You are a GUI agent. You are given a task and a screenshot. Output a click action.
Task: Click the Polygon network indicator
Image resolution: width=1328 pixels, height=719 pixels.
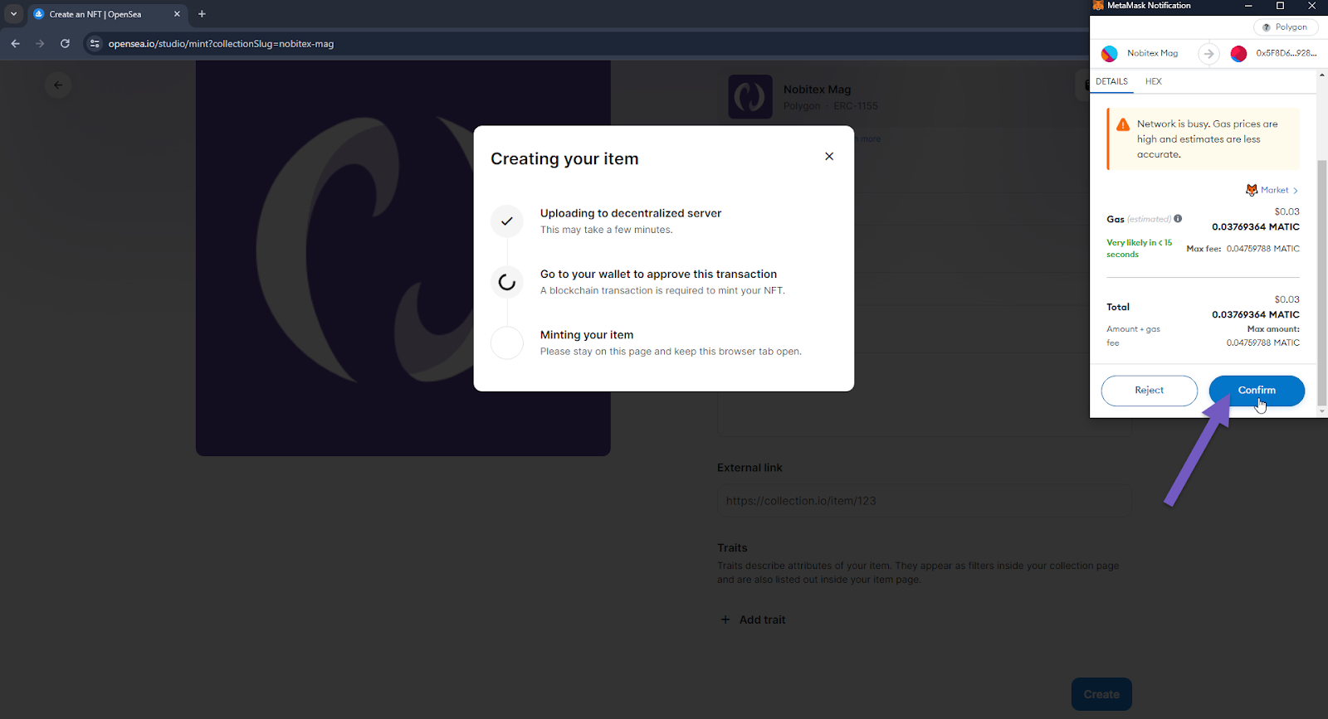(1285, 27)
